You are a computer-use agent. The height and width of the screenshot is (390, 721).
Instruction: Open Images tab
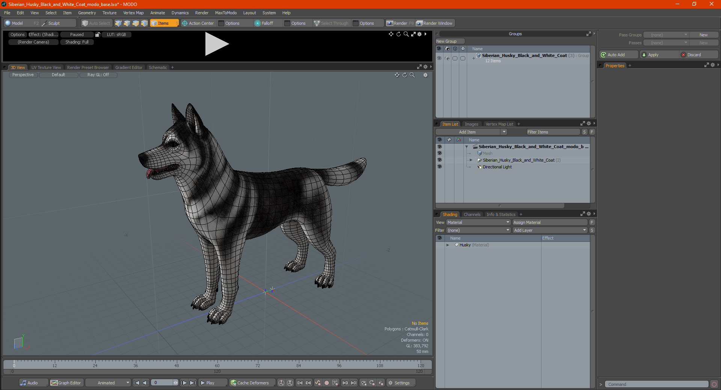(x=471, y=124)
